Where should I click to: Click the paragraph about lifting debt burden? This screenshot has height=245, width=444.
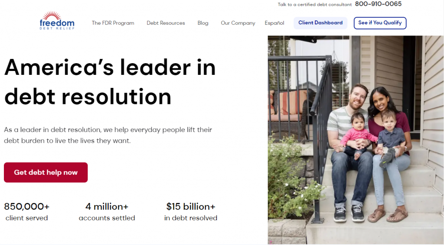(108, 135)
